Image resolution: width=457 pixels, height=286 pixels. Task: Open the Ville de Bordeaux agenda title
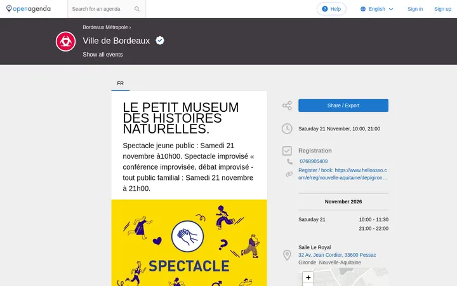(116, 41)
